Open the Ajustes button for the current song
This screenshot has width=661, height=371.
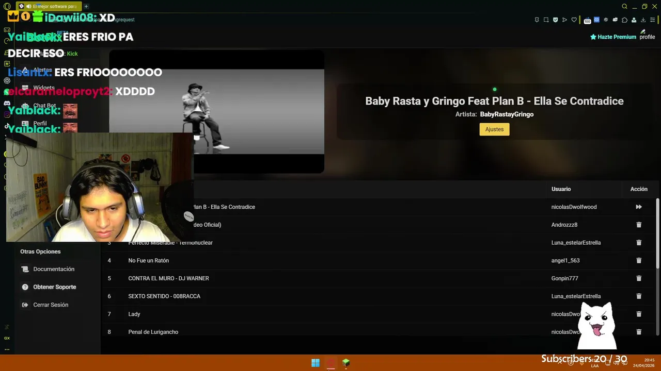(494, 129)
